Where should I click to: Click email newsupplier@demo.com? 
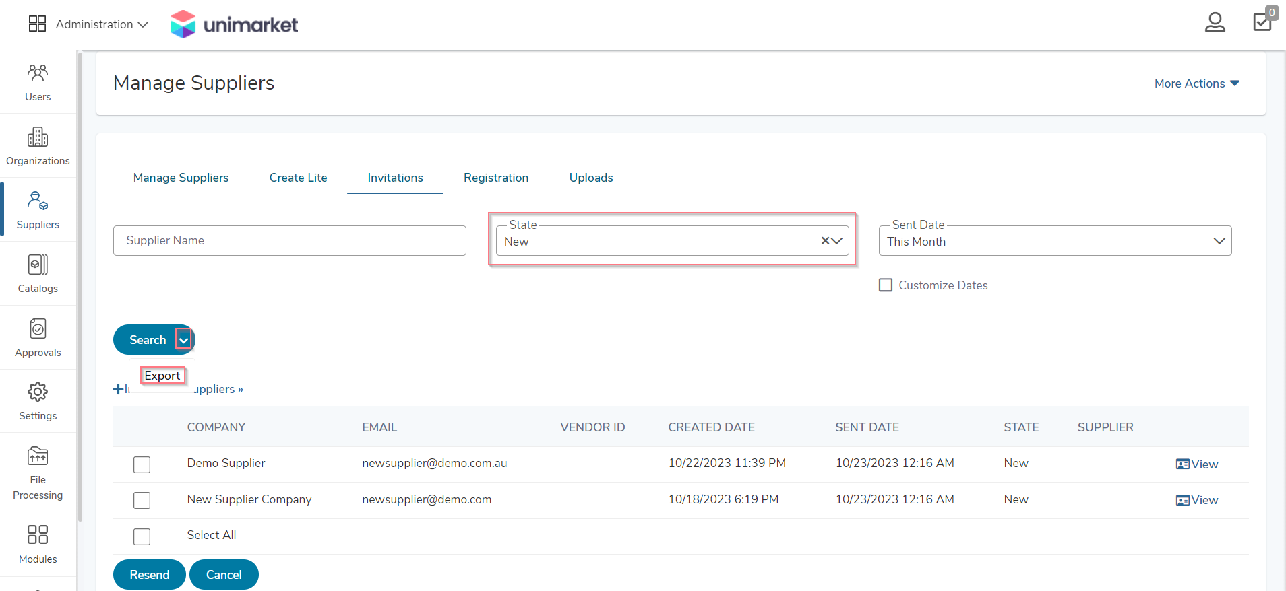pyautogui.click(x=427, y=499)
